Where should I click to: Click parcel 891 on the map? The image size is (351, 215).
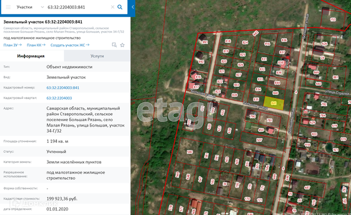point(205,42)
